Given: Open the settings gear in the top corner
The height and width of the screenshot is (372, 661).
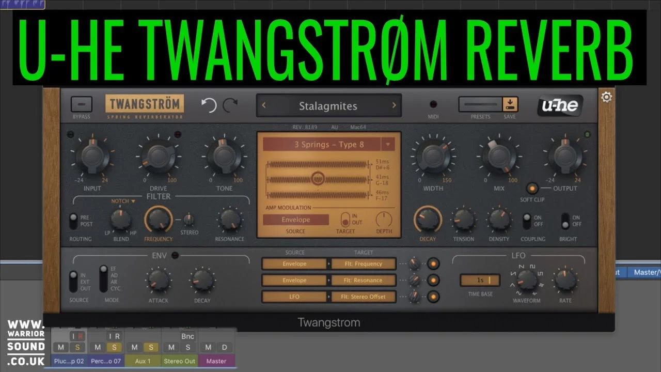Looking at the screenshot, I should pos(606,97).
